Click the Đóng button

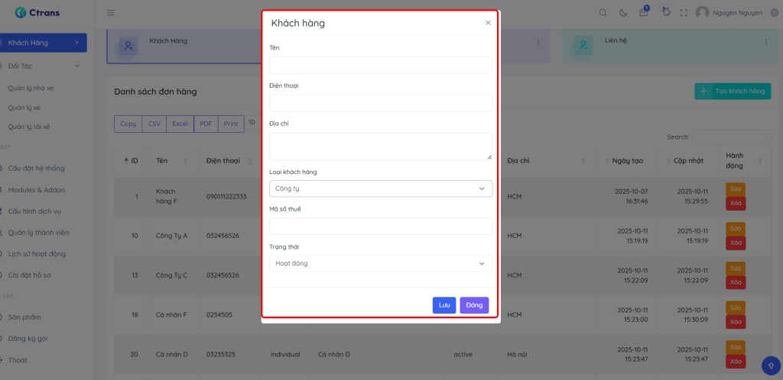[x=474, y=305]
